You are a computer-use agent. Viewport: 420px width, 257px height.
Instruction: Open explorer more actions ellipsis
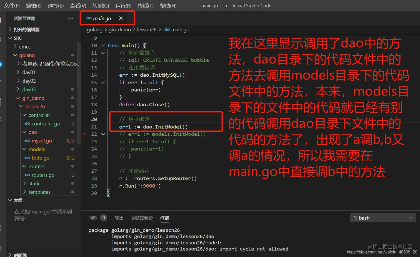pyautogui.click(x=71, y=18)
